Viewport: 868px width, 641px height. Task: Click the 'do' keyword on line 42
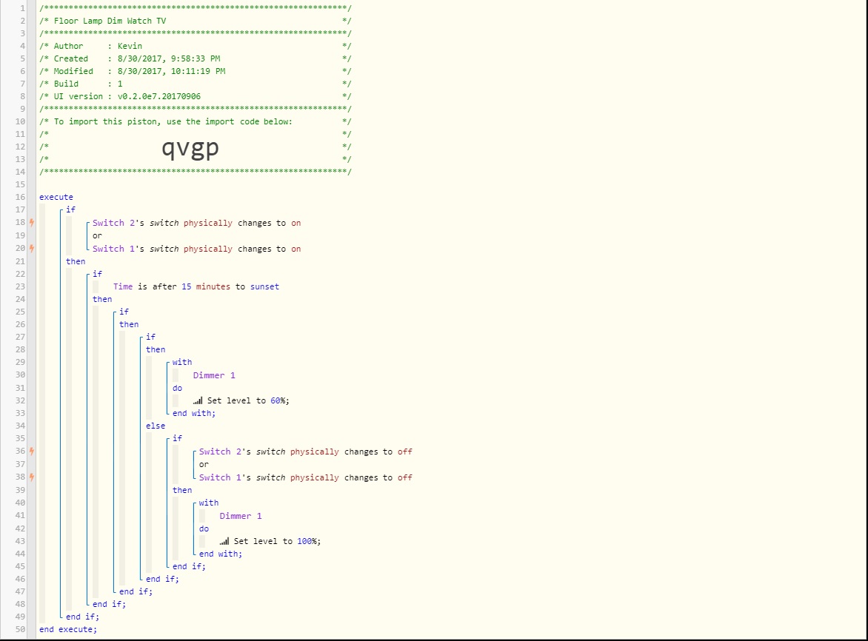pos(204,528)
